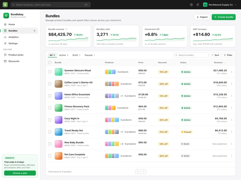
Task: Check the Coffee Lover's Starter Kit row
Action: point(50,84)
